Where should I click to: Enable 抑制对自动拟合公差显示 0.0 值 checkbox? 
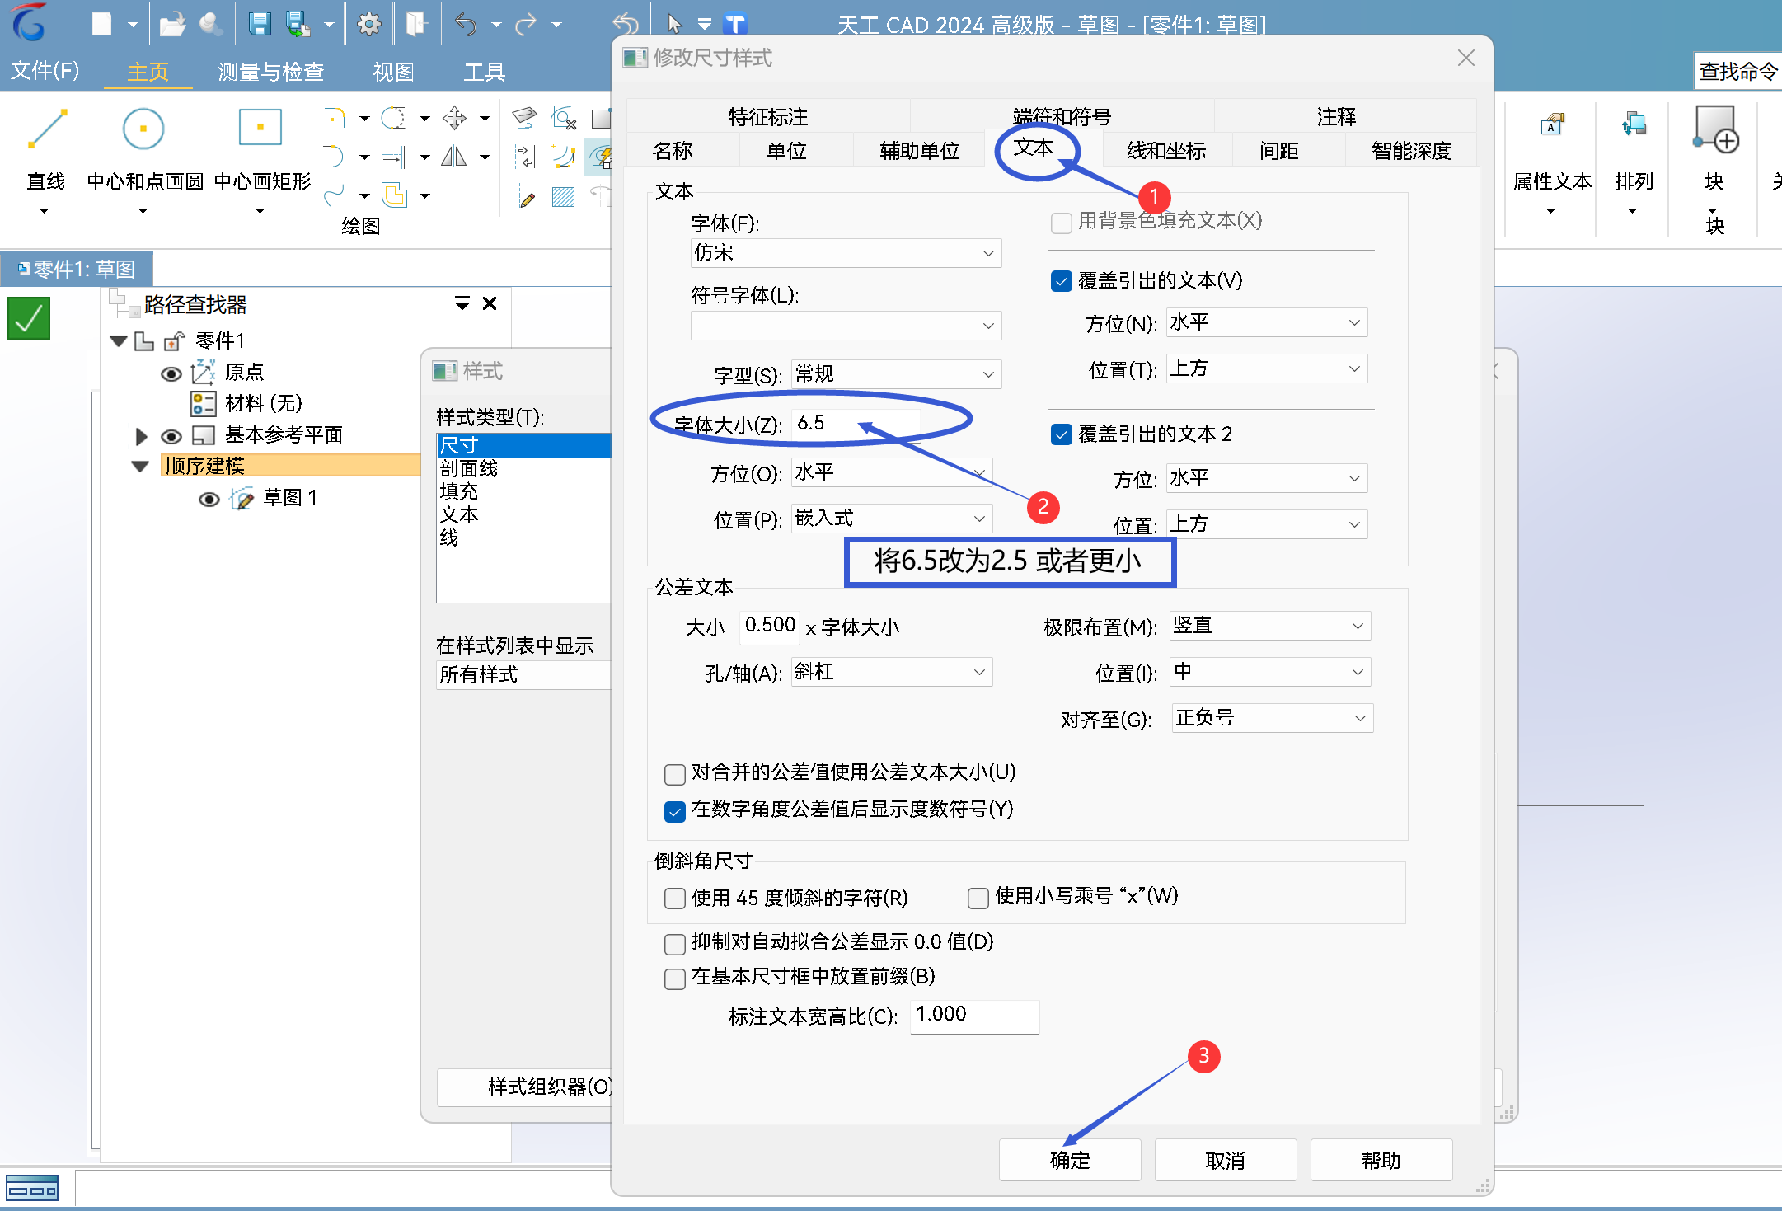click(675, 944)
